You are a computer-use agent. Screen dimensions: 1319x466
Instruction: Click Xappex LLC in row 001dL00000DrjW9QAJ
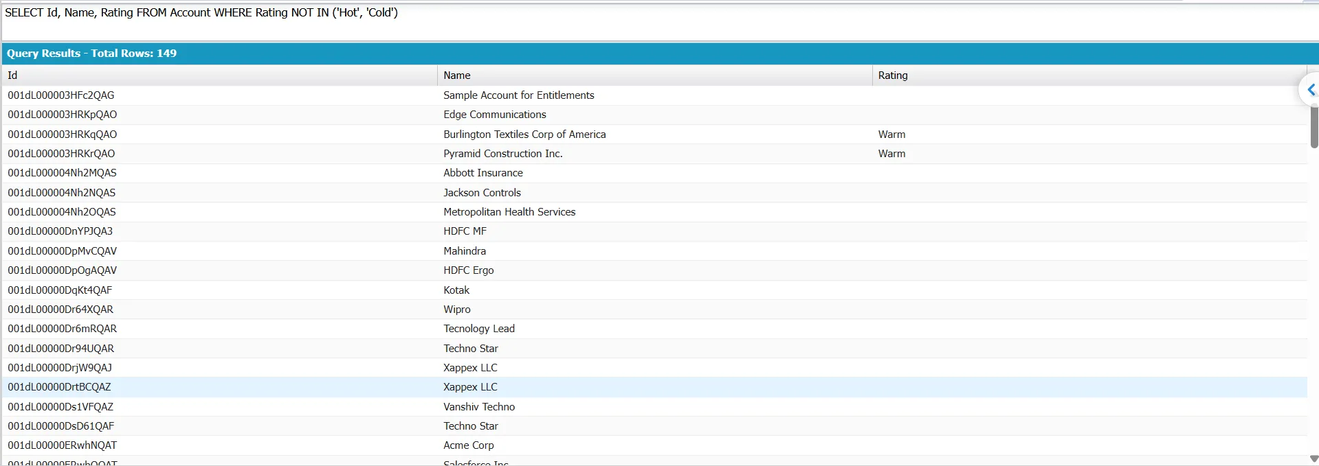pos(470,368)
